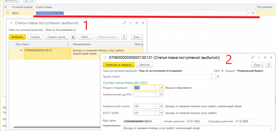Click '...' select button for Раздел и подраздел
Image resolution: width=276 pixels, height=131 pixels.
[x=157, y=88]
